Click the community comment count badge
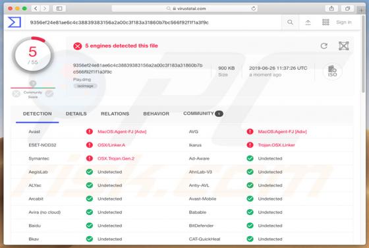The width and height of the screenshot is (369, 248). (x=219, y=113)
